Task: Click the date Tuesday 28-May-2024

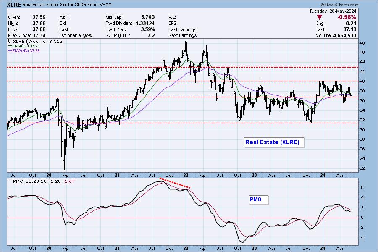Action: tap(333, 11)
